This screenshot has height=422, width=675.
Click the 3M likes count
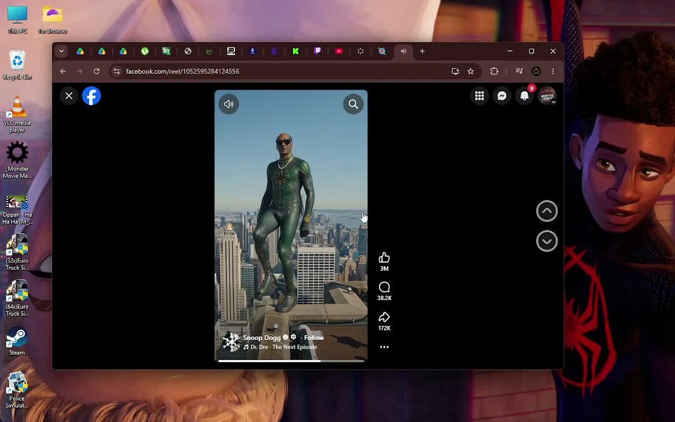(384, 268)
